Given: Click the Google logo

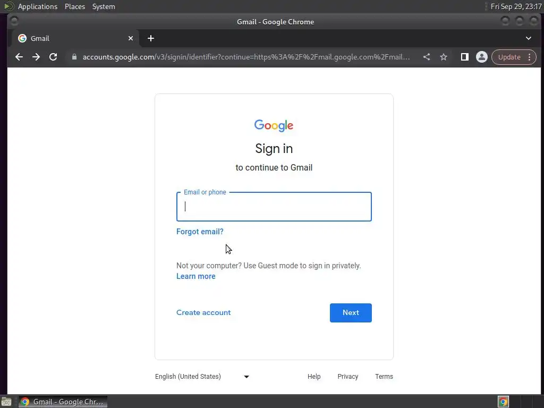Looking at the screenshot, I should pyautogui.click(x=274, y=125).
